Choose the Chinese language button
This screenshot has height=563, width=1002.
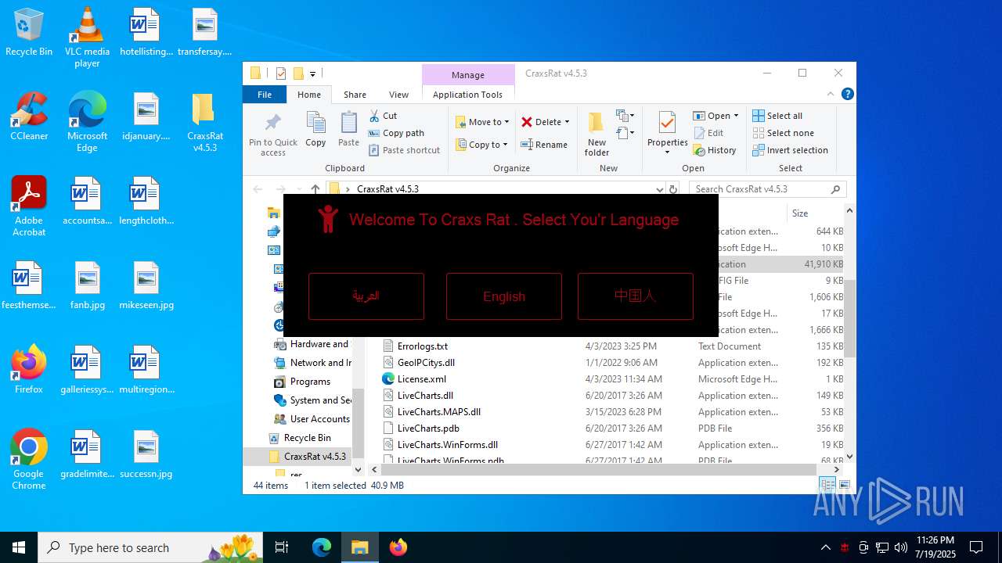(x=636, y=296)
